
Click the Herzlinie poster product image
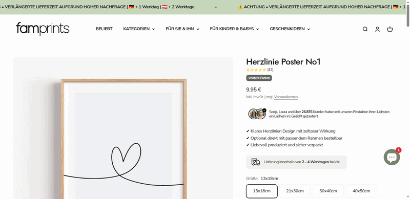pyautogui.click(x=123, y=128)
